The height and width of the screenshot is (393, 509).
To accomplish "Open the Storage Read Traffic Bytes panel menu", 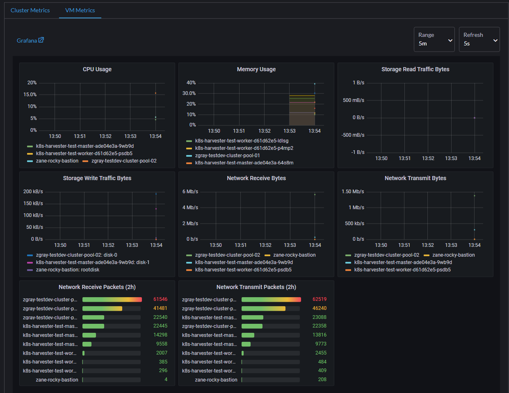I will click(415, 69).
